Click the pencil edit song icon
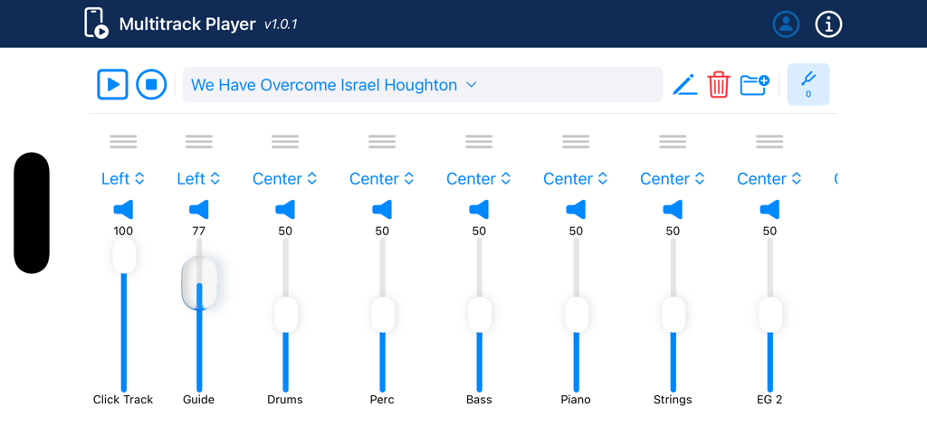The image size is (927, 426). [684, 85]
